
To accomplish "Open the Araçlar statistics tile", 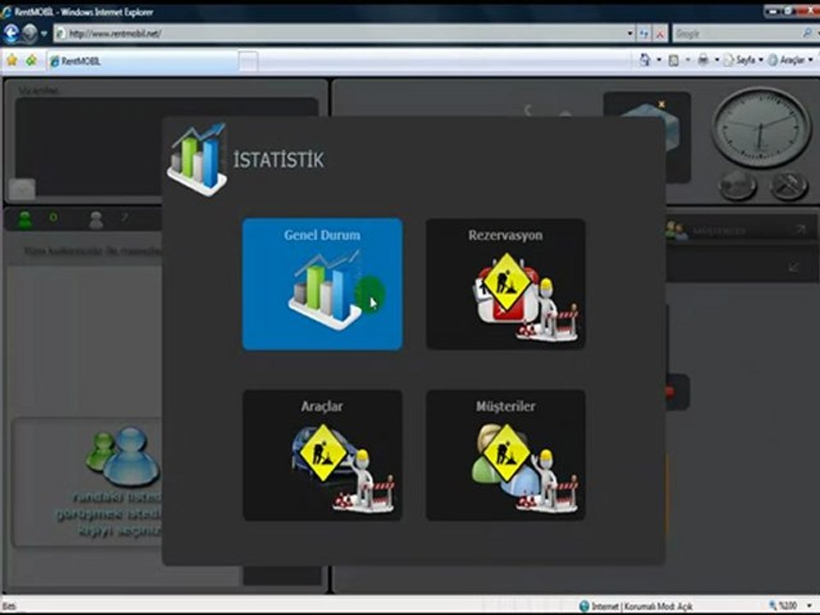I will click(x=322, y=455).
